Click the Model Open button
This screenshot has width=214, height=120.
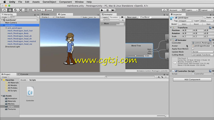point(208,24)
